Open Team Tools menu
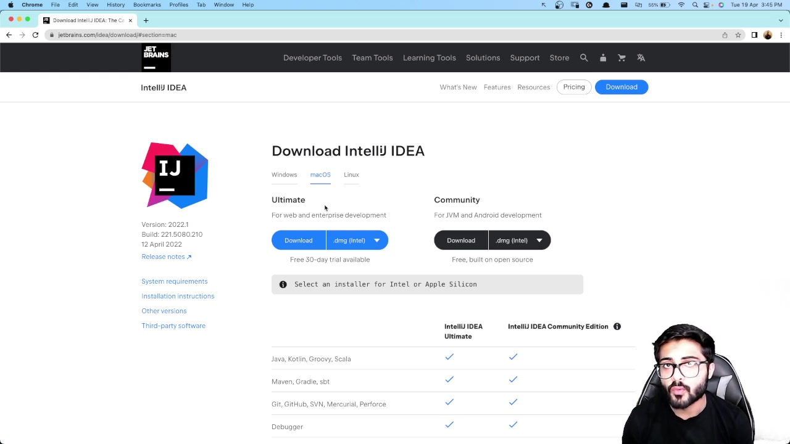 372,58
